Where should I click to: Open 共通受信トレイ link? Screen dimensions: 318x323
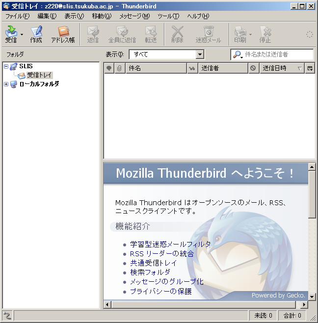(153, 263)
